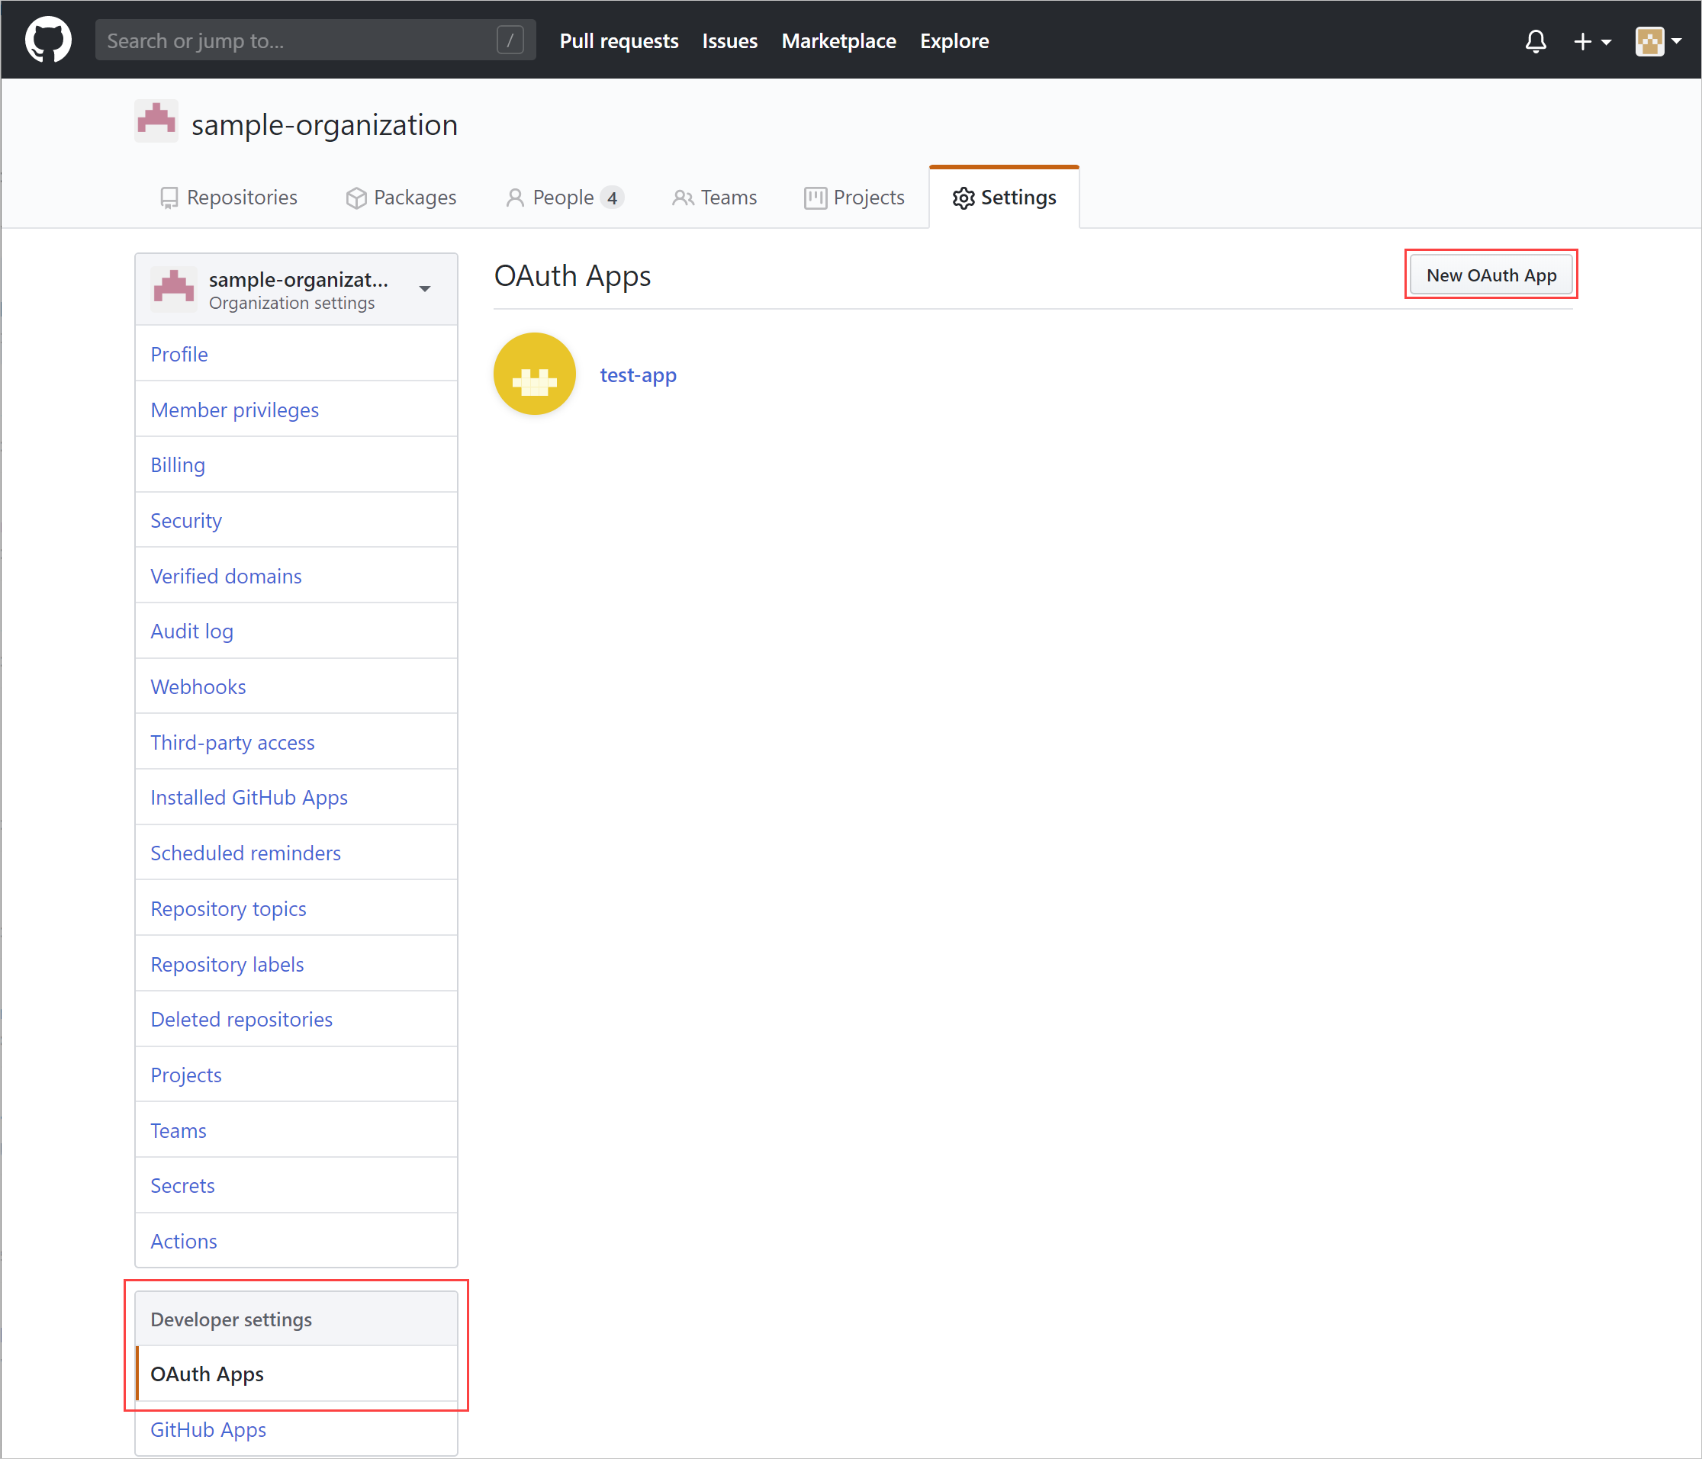This screenshot has height=1459, width=1702.
Task: Scroll down to GitHub Apps section
Action: pyautogui.click(x=208, y=1428)
